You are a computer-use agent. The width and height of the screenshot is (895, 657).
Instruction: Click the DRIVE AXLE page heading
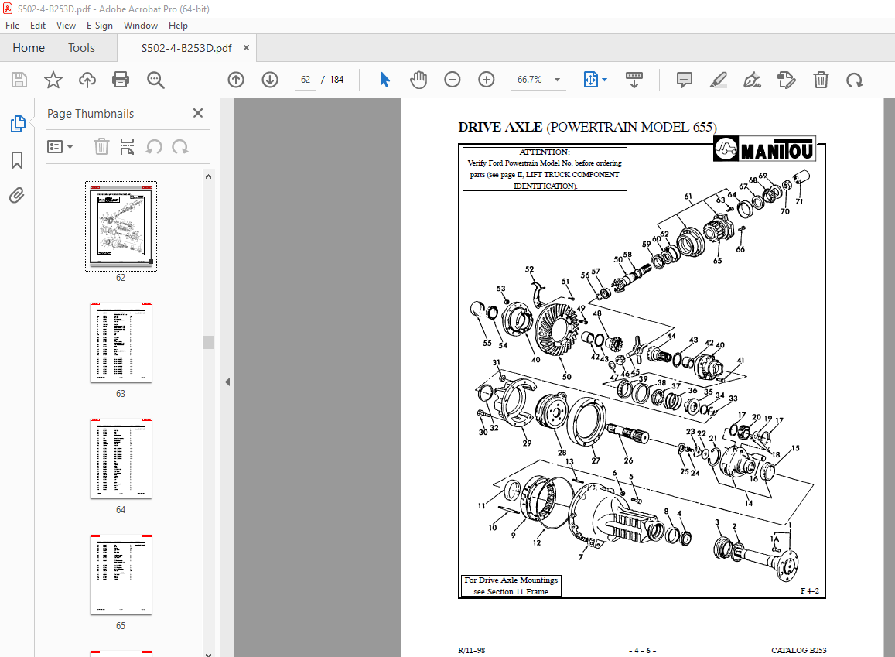tap(587, 127)
